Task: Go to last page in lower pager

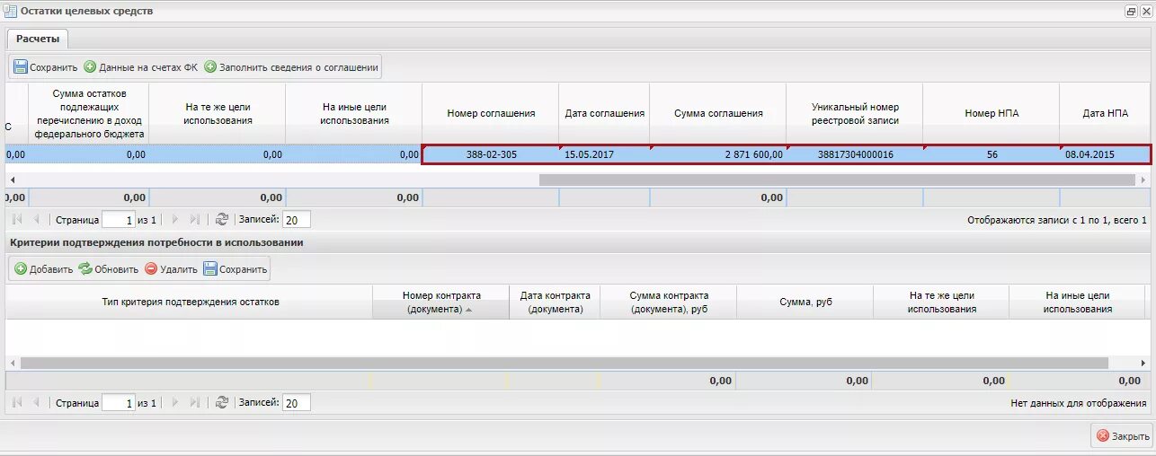Action: (195, 403)
